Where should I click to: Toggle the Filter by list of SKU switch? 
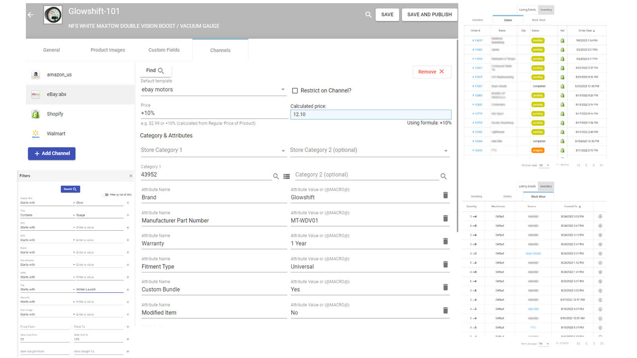tap(105, 195)
